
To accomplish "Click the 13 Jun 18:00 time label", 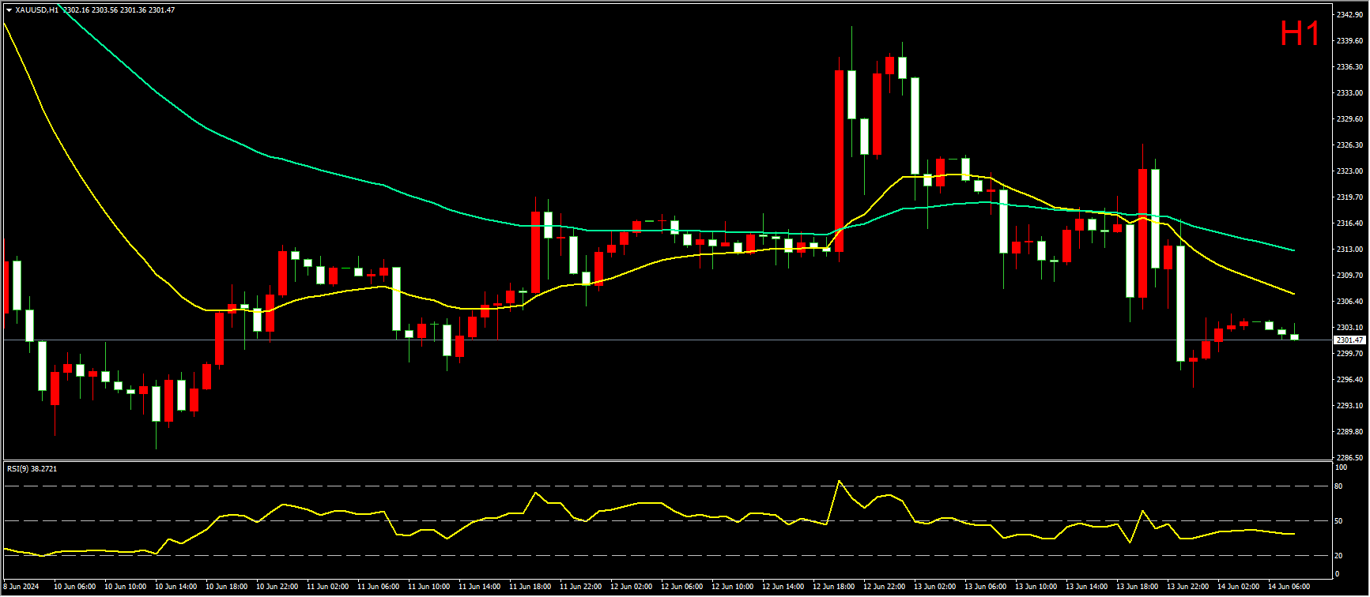I will (x=1138, y=587).
